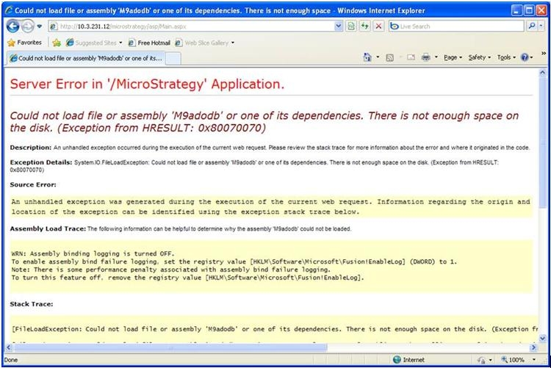Screen dimensions: 551x368
Task: Click the Internet security zone indicator
Action: point(408,360)
